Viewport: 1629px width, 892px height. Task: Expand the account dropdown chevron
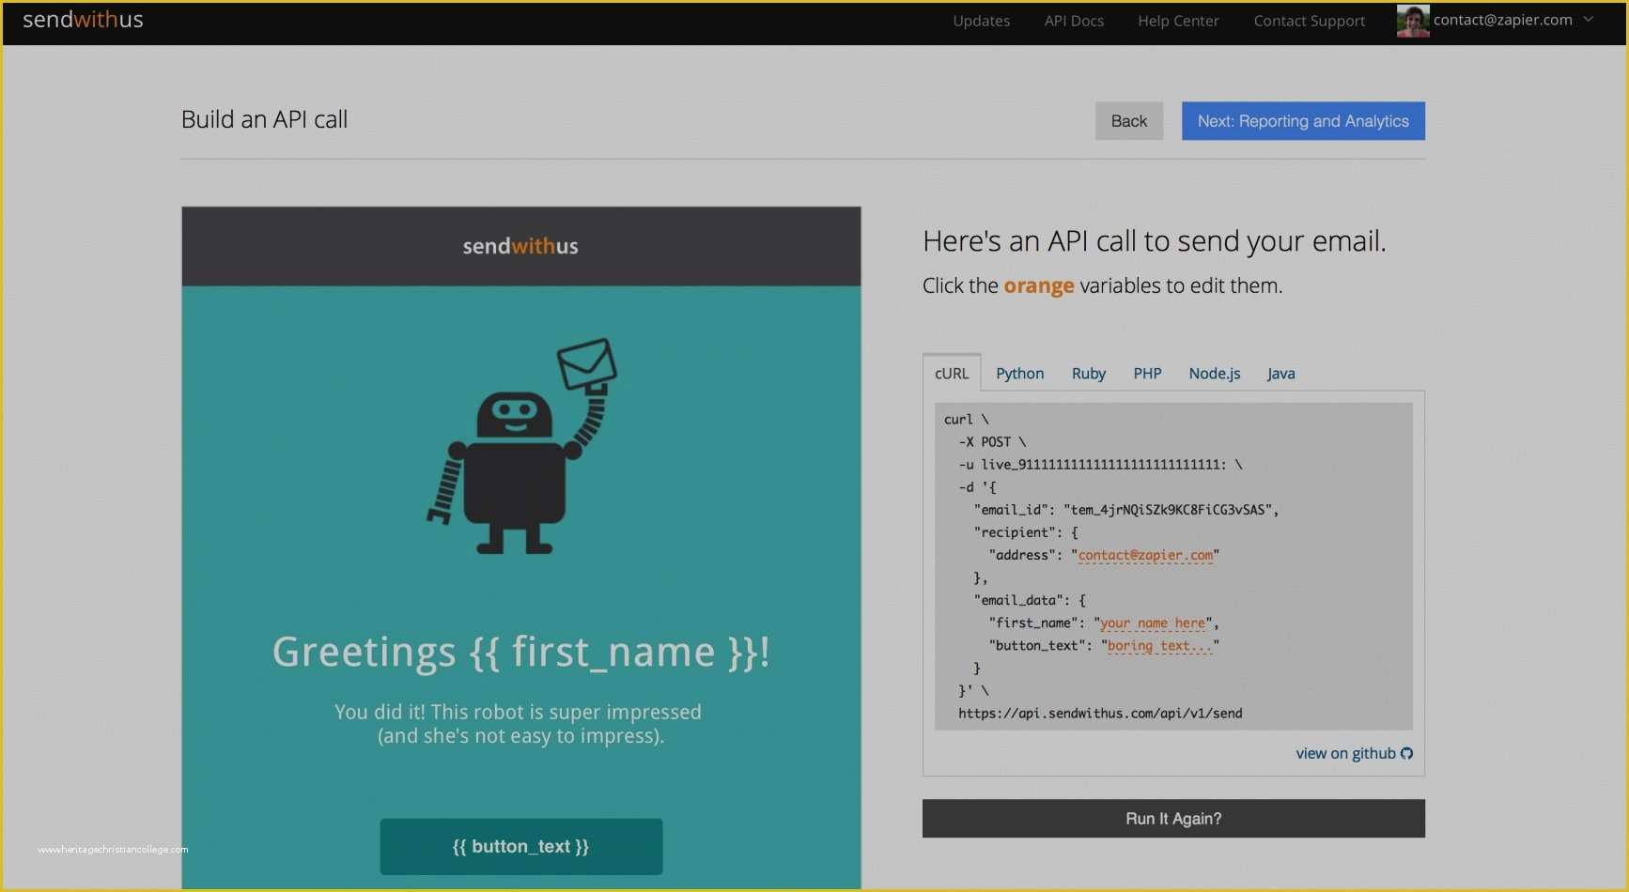1588,20
